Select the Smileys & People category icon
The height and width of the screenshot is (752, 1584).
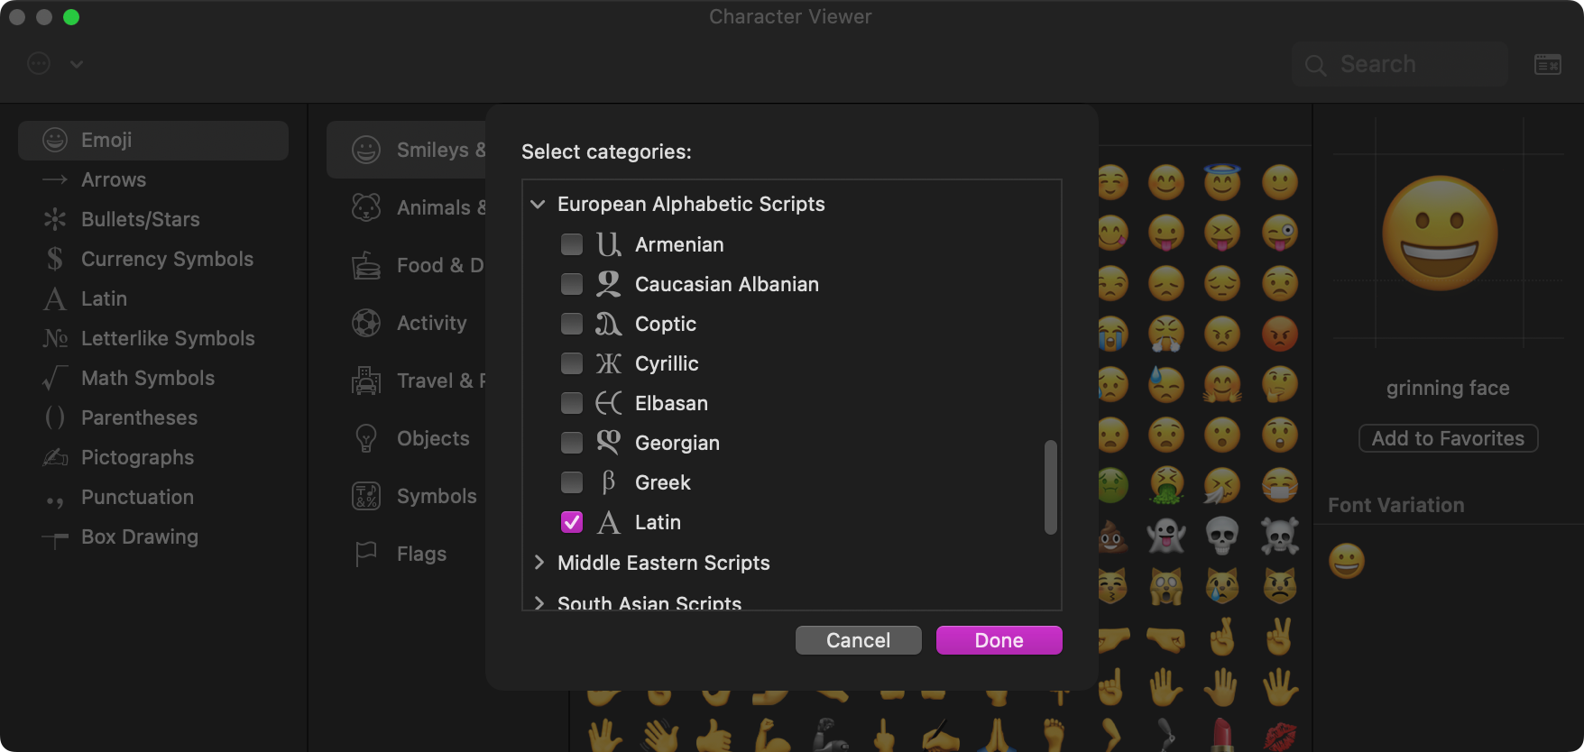tap(366, 150)
